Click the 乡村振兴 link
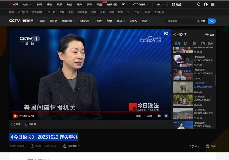This screenshot has height=160, width=229. point(23,12)
